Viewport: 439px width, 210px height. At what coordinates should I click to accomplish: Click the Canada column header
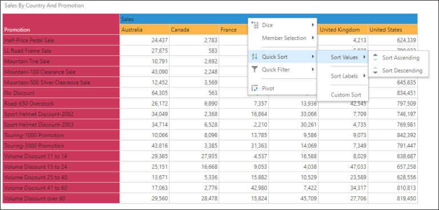tap(194, 30)
